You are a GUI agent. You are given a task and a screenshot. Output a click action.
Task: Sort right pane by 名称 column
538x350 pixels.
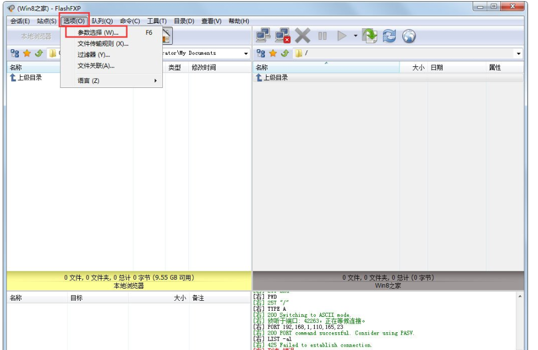326,67
